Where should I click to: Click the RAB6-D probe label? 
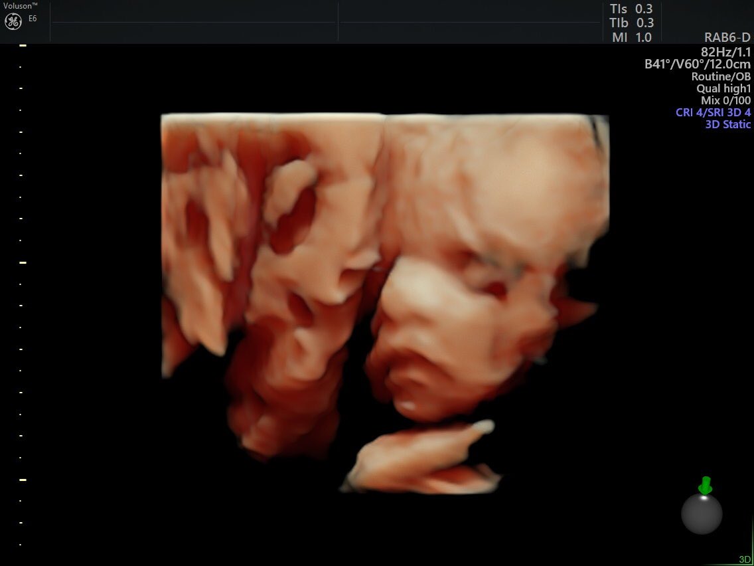(727, 38)
